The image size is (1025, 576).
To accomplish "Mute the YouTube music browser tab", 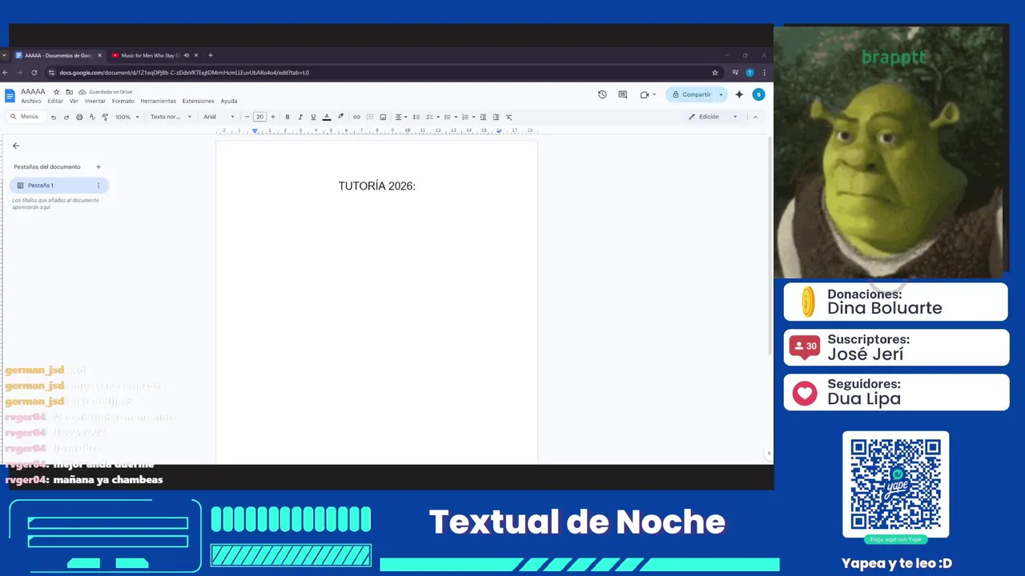I will pyautogui.click(x=186, y=55).
